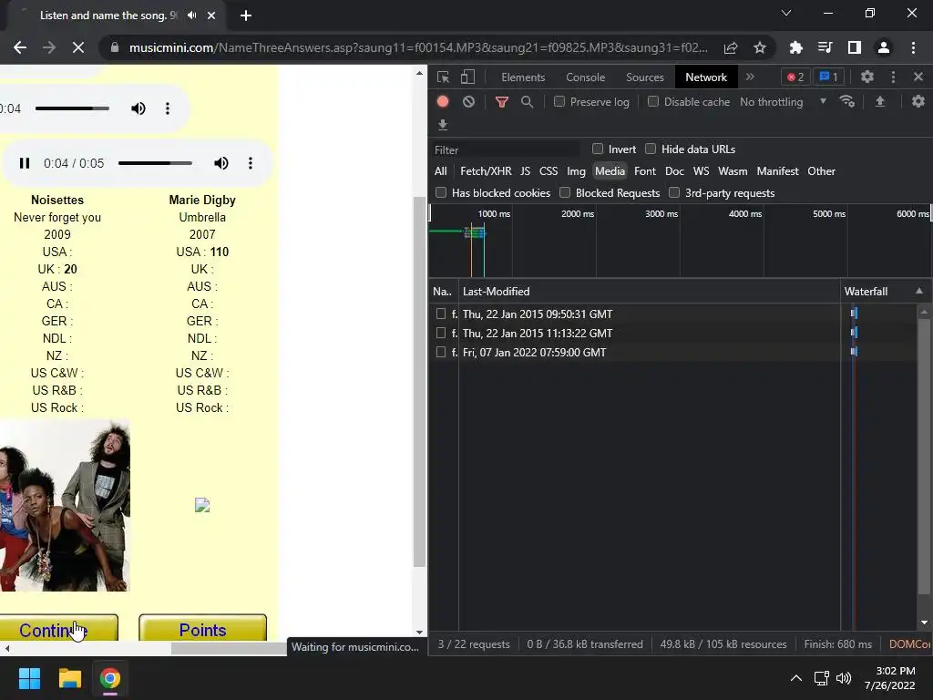Click the address bar URL

418,47
